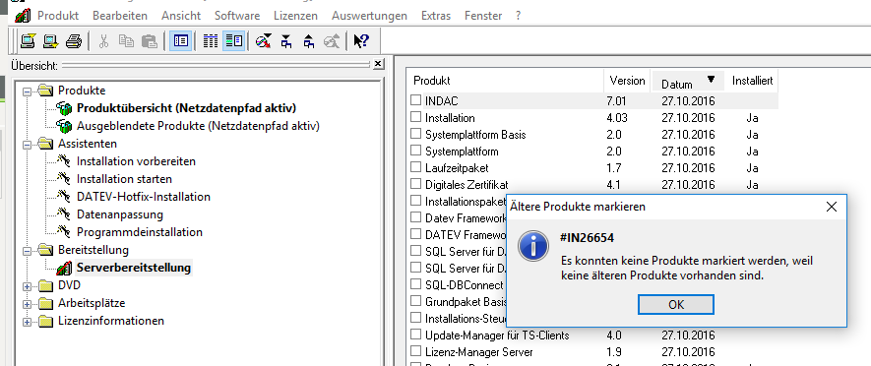Screen dimensions: 871x366
Task: Click the second computer toolbar icon with yellow bottom arrow
Action: pos(51,41)
